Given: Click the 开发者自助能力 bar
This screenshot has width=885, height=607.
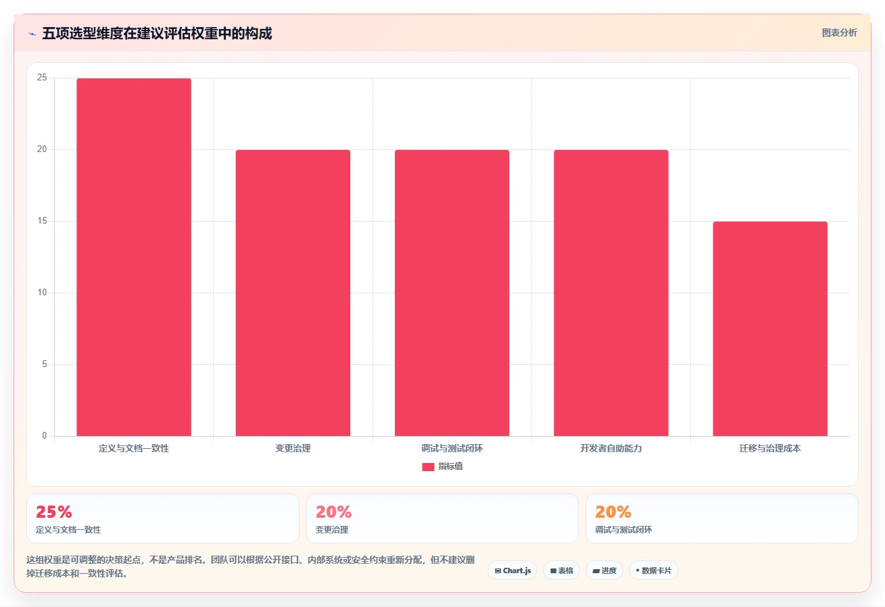Looking at the screenshot, I should click(x=611, y=293).
